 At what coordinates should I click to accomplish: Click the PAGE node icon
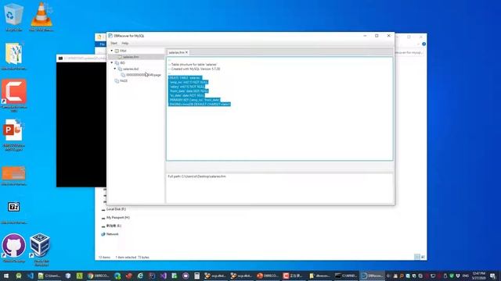pyautogui.click(x=117, y=81)
